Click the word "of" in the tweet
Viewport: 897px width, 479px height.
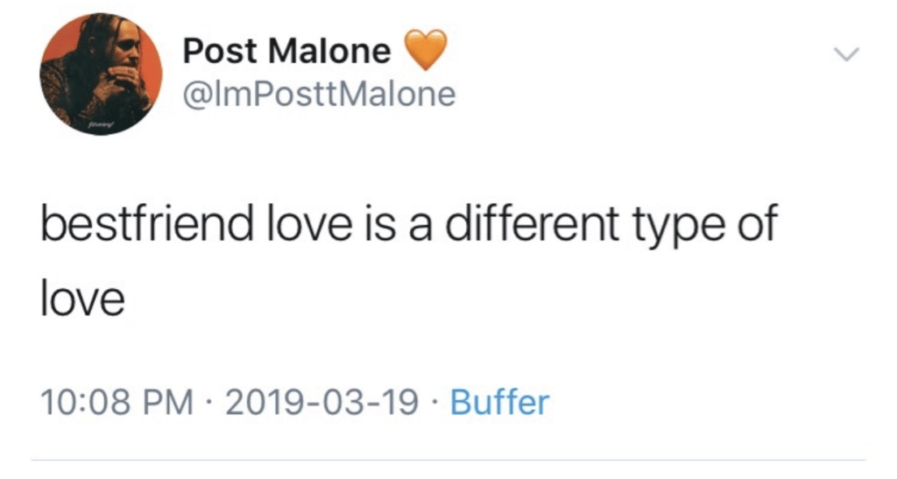click(756, 223)
